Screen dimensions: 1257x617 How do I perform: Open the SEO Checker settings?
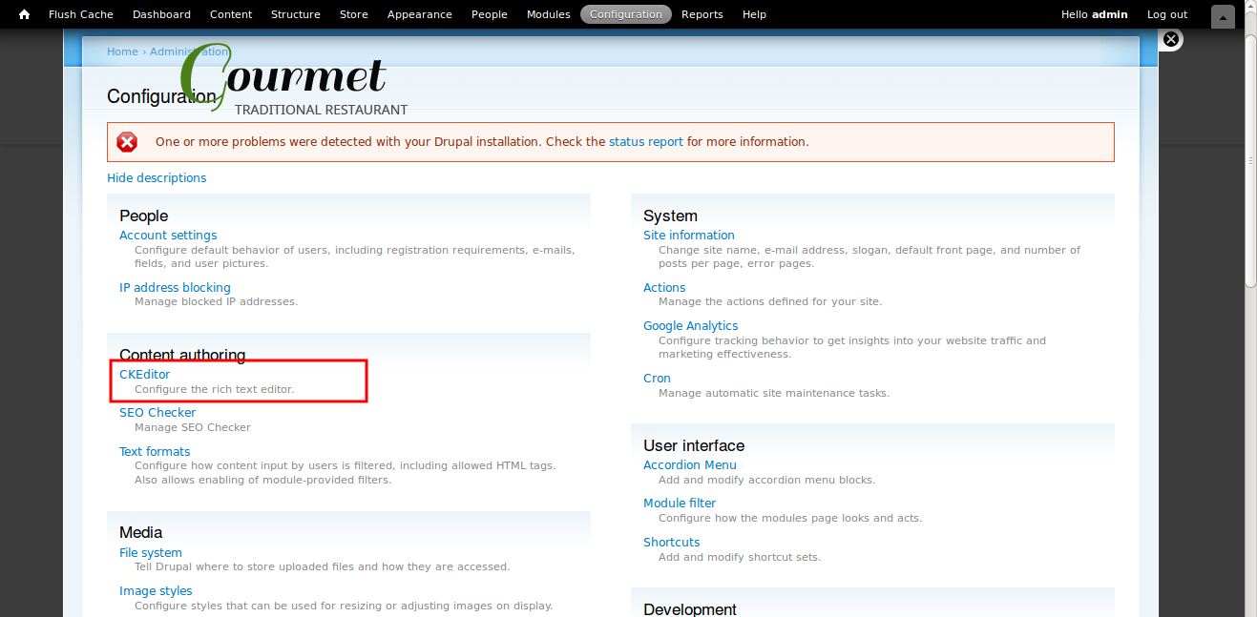pyautogui.click(x=157, y=412)
